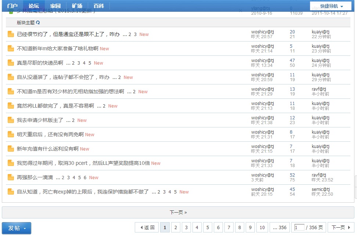The height and width of the screenshot is (235, 357).
Task: Click 昨天 23:52 last reply time
Action: [x=322, y=180]
